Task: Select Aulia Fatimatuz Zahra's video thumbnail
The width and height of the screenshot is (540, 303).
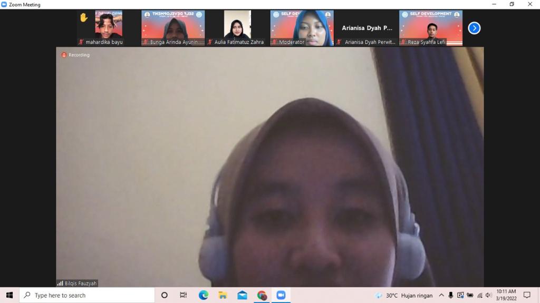Action: (237, 28)
